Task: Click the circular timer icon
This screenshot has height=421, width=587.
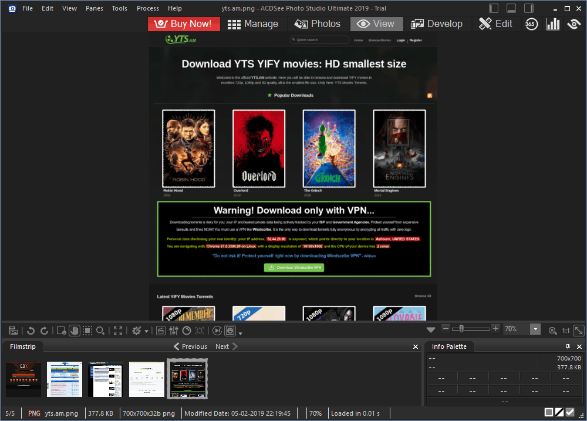Action: pos(187,331)
